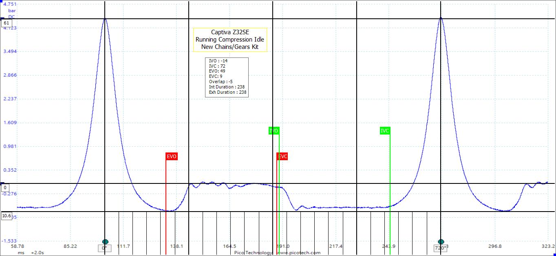The width and height of the screenshot is (556, 256).
Task: Click the Overlap : -5 value row
Action: (x=221, y=82)
